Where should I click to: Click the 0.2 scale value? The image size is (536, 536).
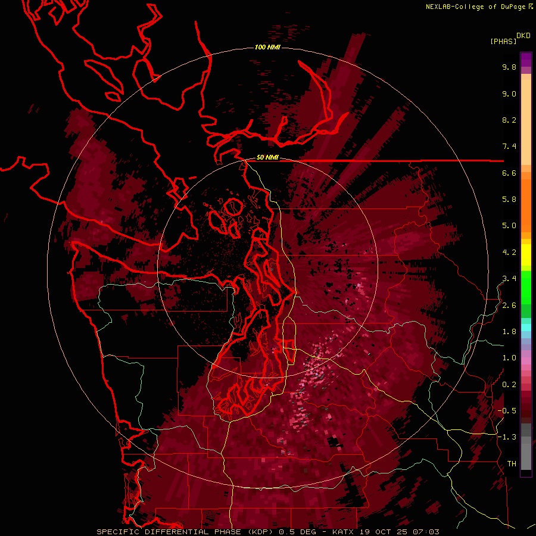pyautogui.click(x=509, y=385)
